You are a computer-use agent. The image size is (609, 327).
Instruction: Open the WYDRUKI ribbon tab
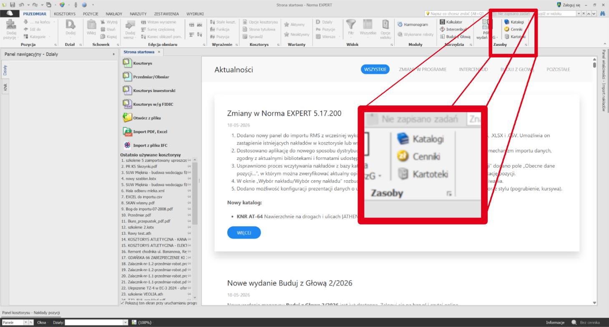click(195, 14)
